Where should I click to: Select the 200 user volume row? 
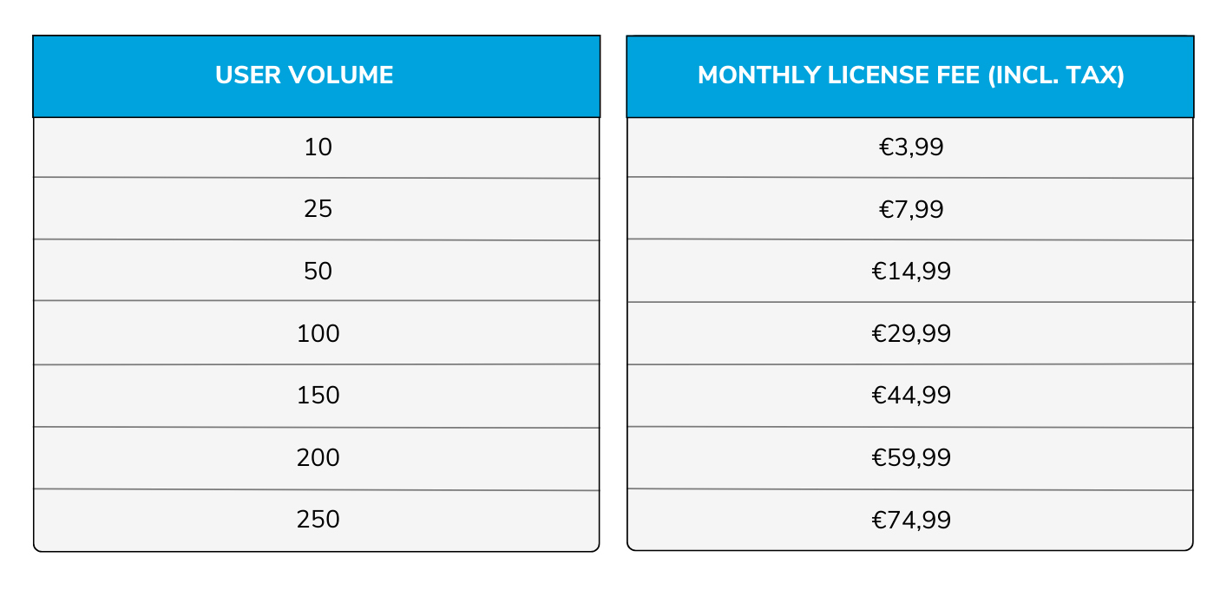(317, 458)
